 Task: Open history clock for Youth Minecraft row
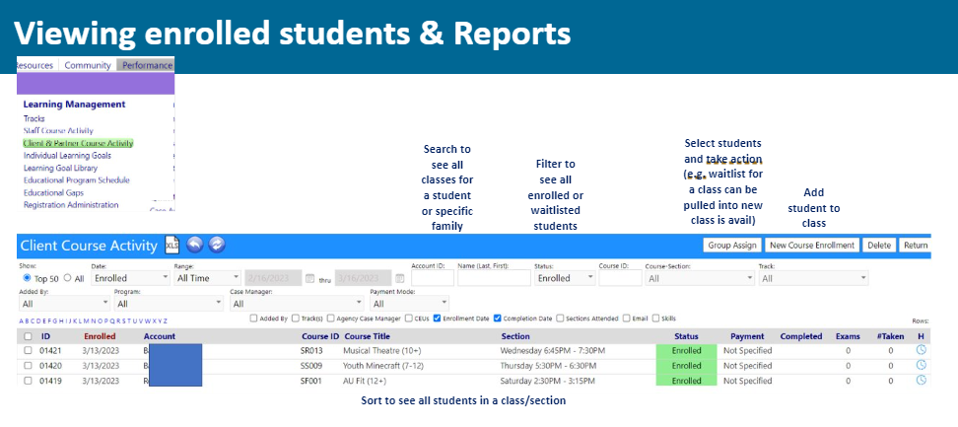click(x=921, y=365)
